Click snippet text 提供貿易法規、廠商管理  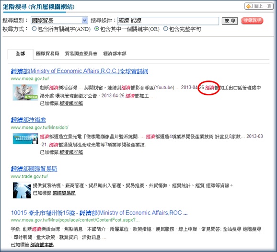[58, 185]
